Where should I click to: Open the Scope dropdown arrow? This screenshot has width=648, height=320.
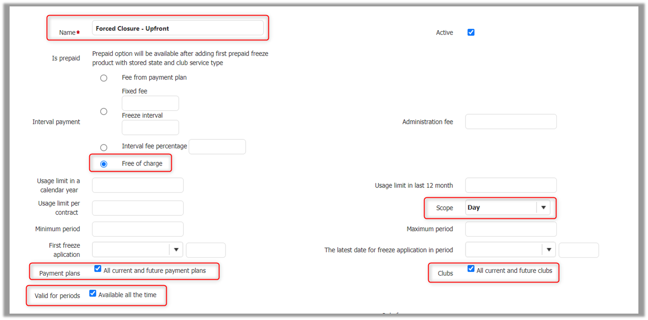543,208
